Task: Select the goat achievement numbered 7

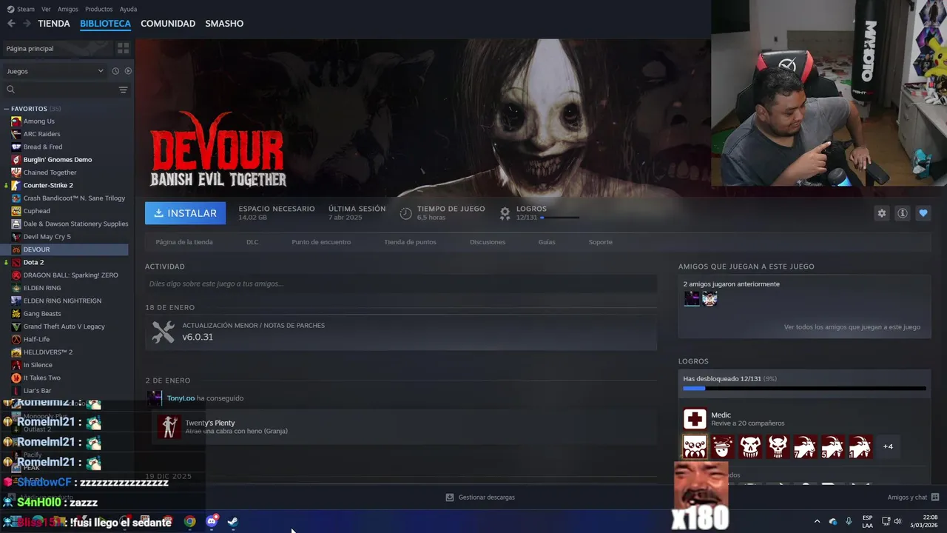Action: tap(805, 446)
